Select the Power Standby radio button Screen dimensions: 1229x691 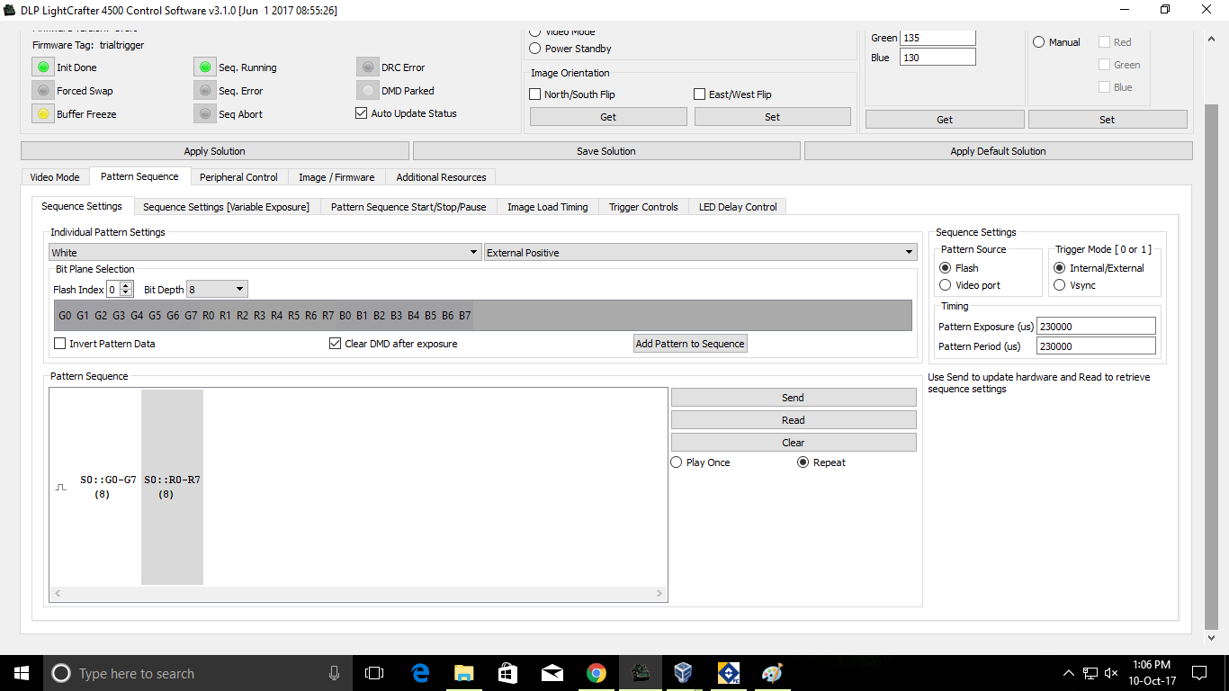pos(535,49)
